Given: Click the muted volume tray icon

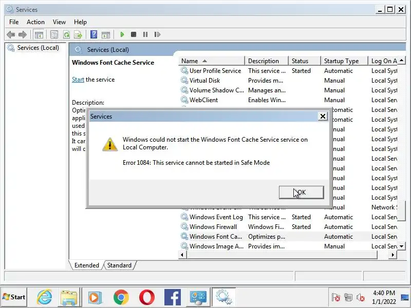Looking at the screenshot, I should click(x=361, y=297).
